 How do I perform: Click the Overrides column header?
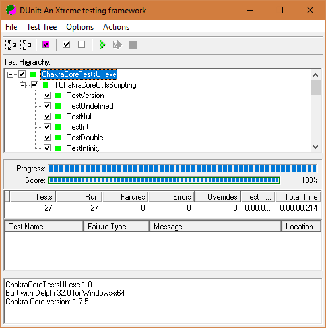218,196
